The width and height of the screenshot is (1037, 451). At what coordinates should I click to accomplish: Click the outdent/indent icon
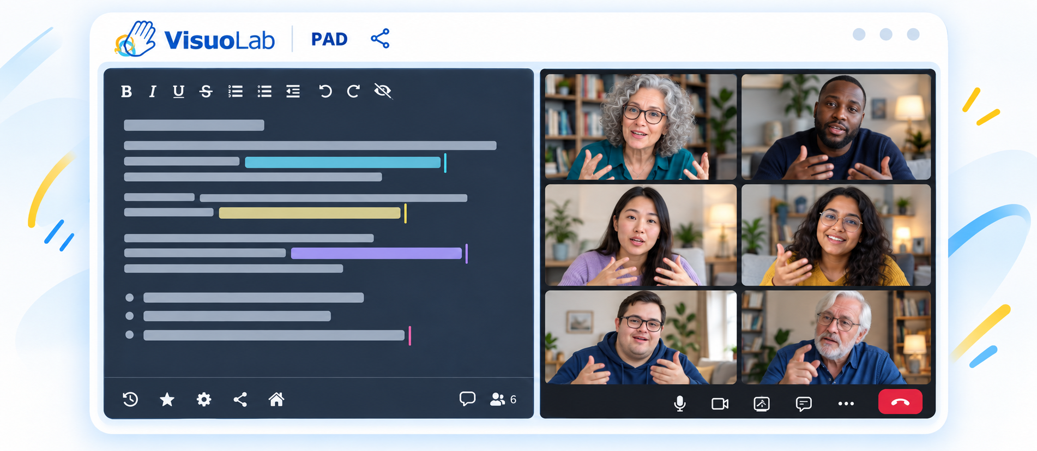point(293,91)
